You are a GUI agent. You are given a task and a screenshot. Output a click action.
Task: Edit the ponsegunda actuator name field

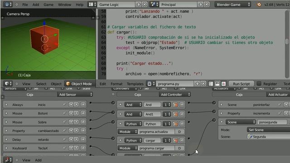coord(272,122)
